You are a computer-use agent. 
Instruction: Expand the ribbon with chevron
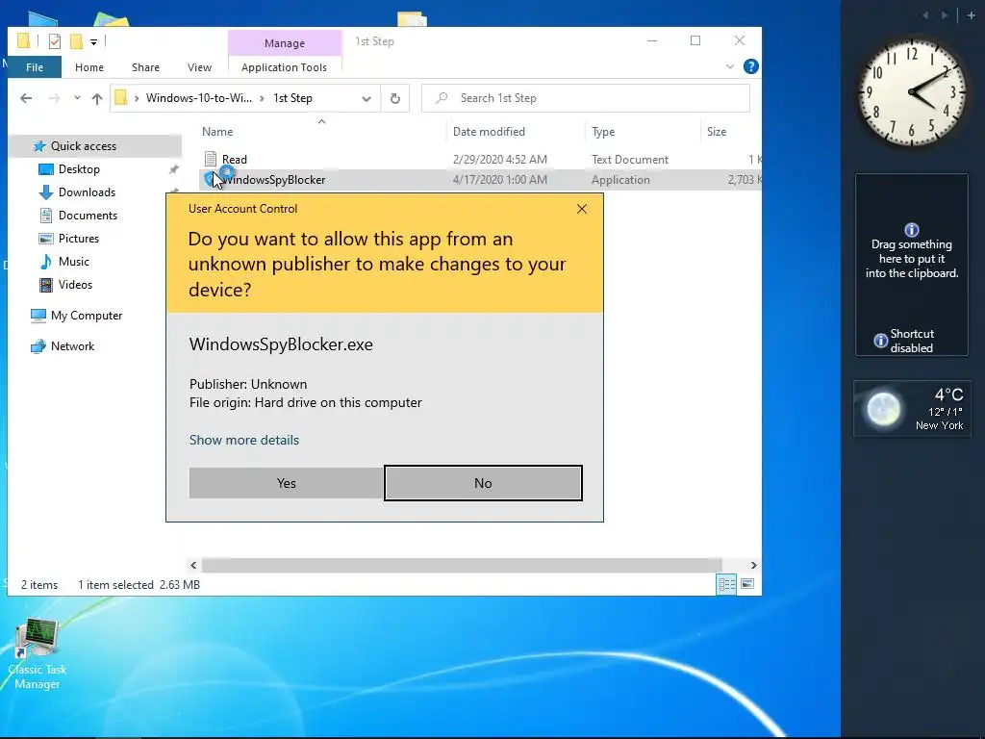pyautogui.click(x=729, y=66)
